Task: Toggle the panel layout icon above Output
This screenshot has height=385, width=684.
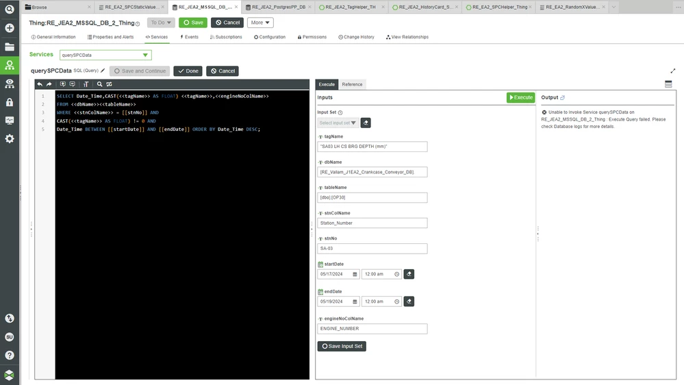Action: click(668, 84)
